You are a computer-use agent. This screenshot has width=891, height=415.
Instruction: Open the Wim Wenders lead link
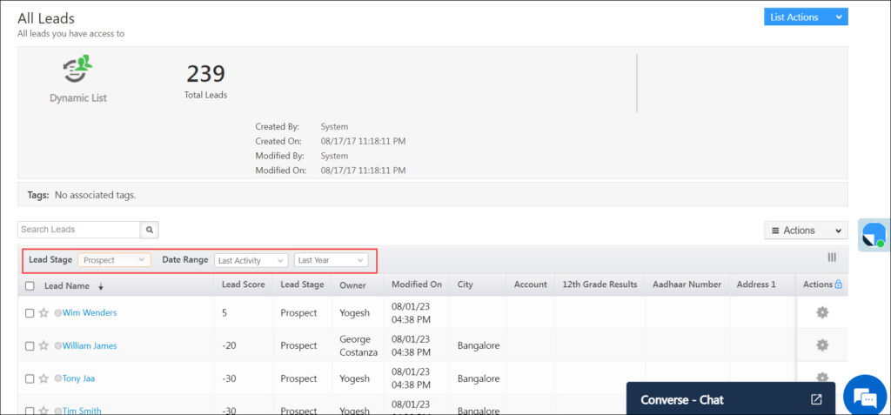pos(89,313)
